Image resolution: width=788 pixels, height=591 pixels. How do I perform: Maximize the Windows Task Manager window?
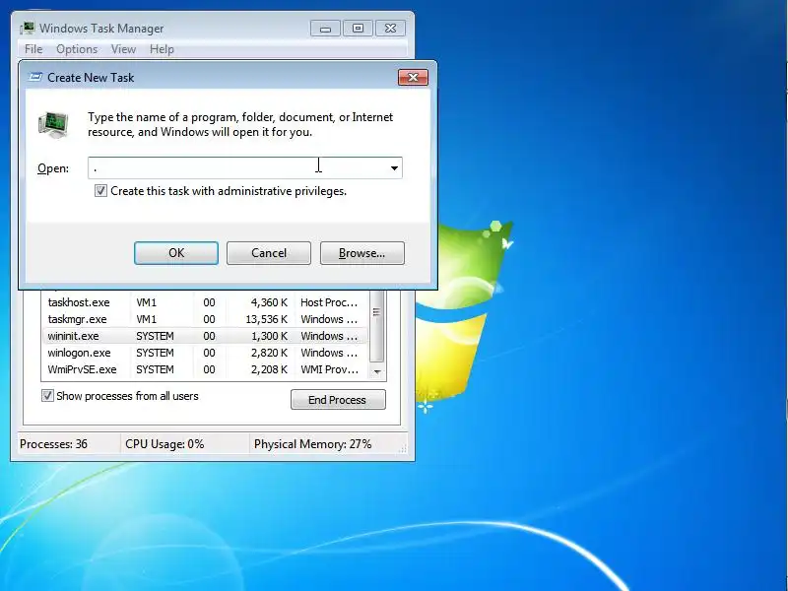tap(358, 29)
